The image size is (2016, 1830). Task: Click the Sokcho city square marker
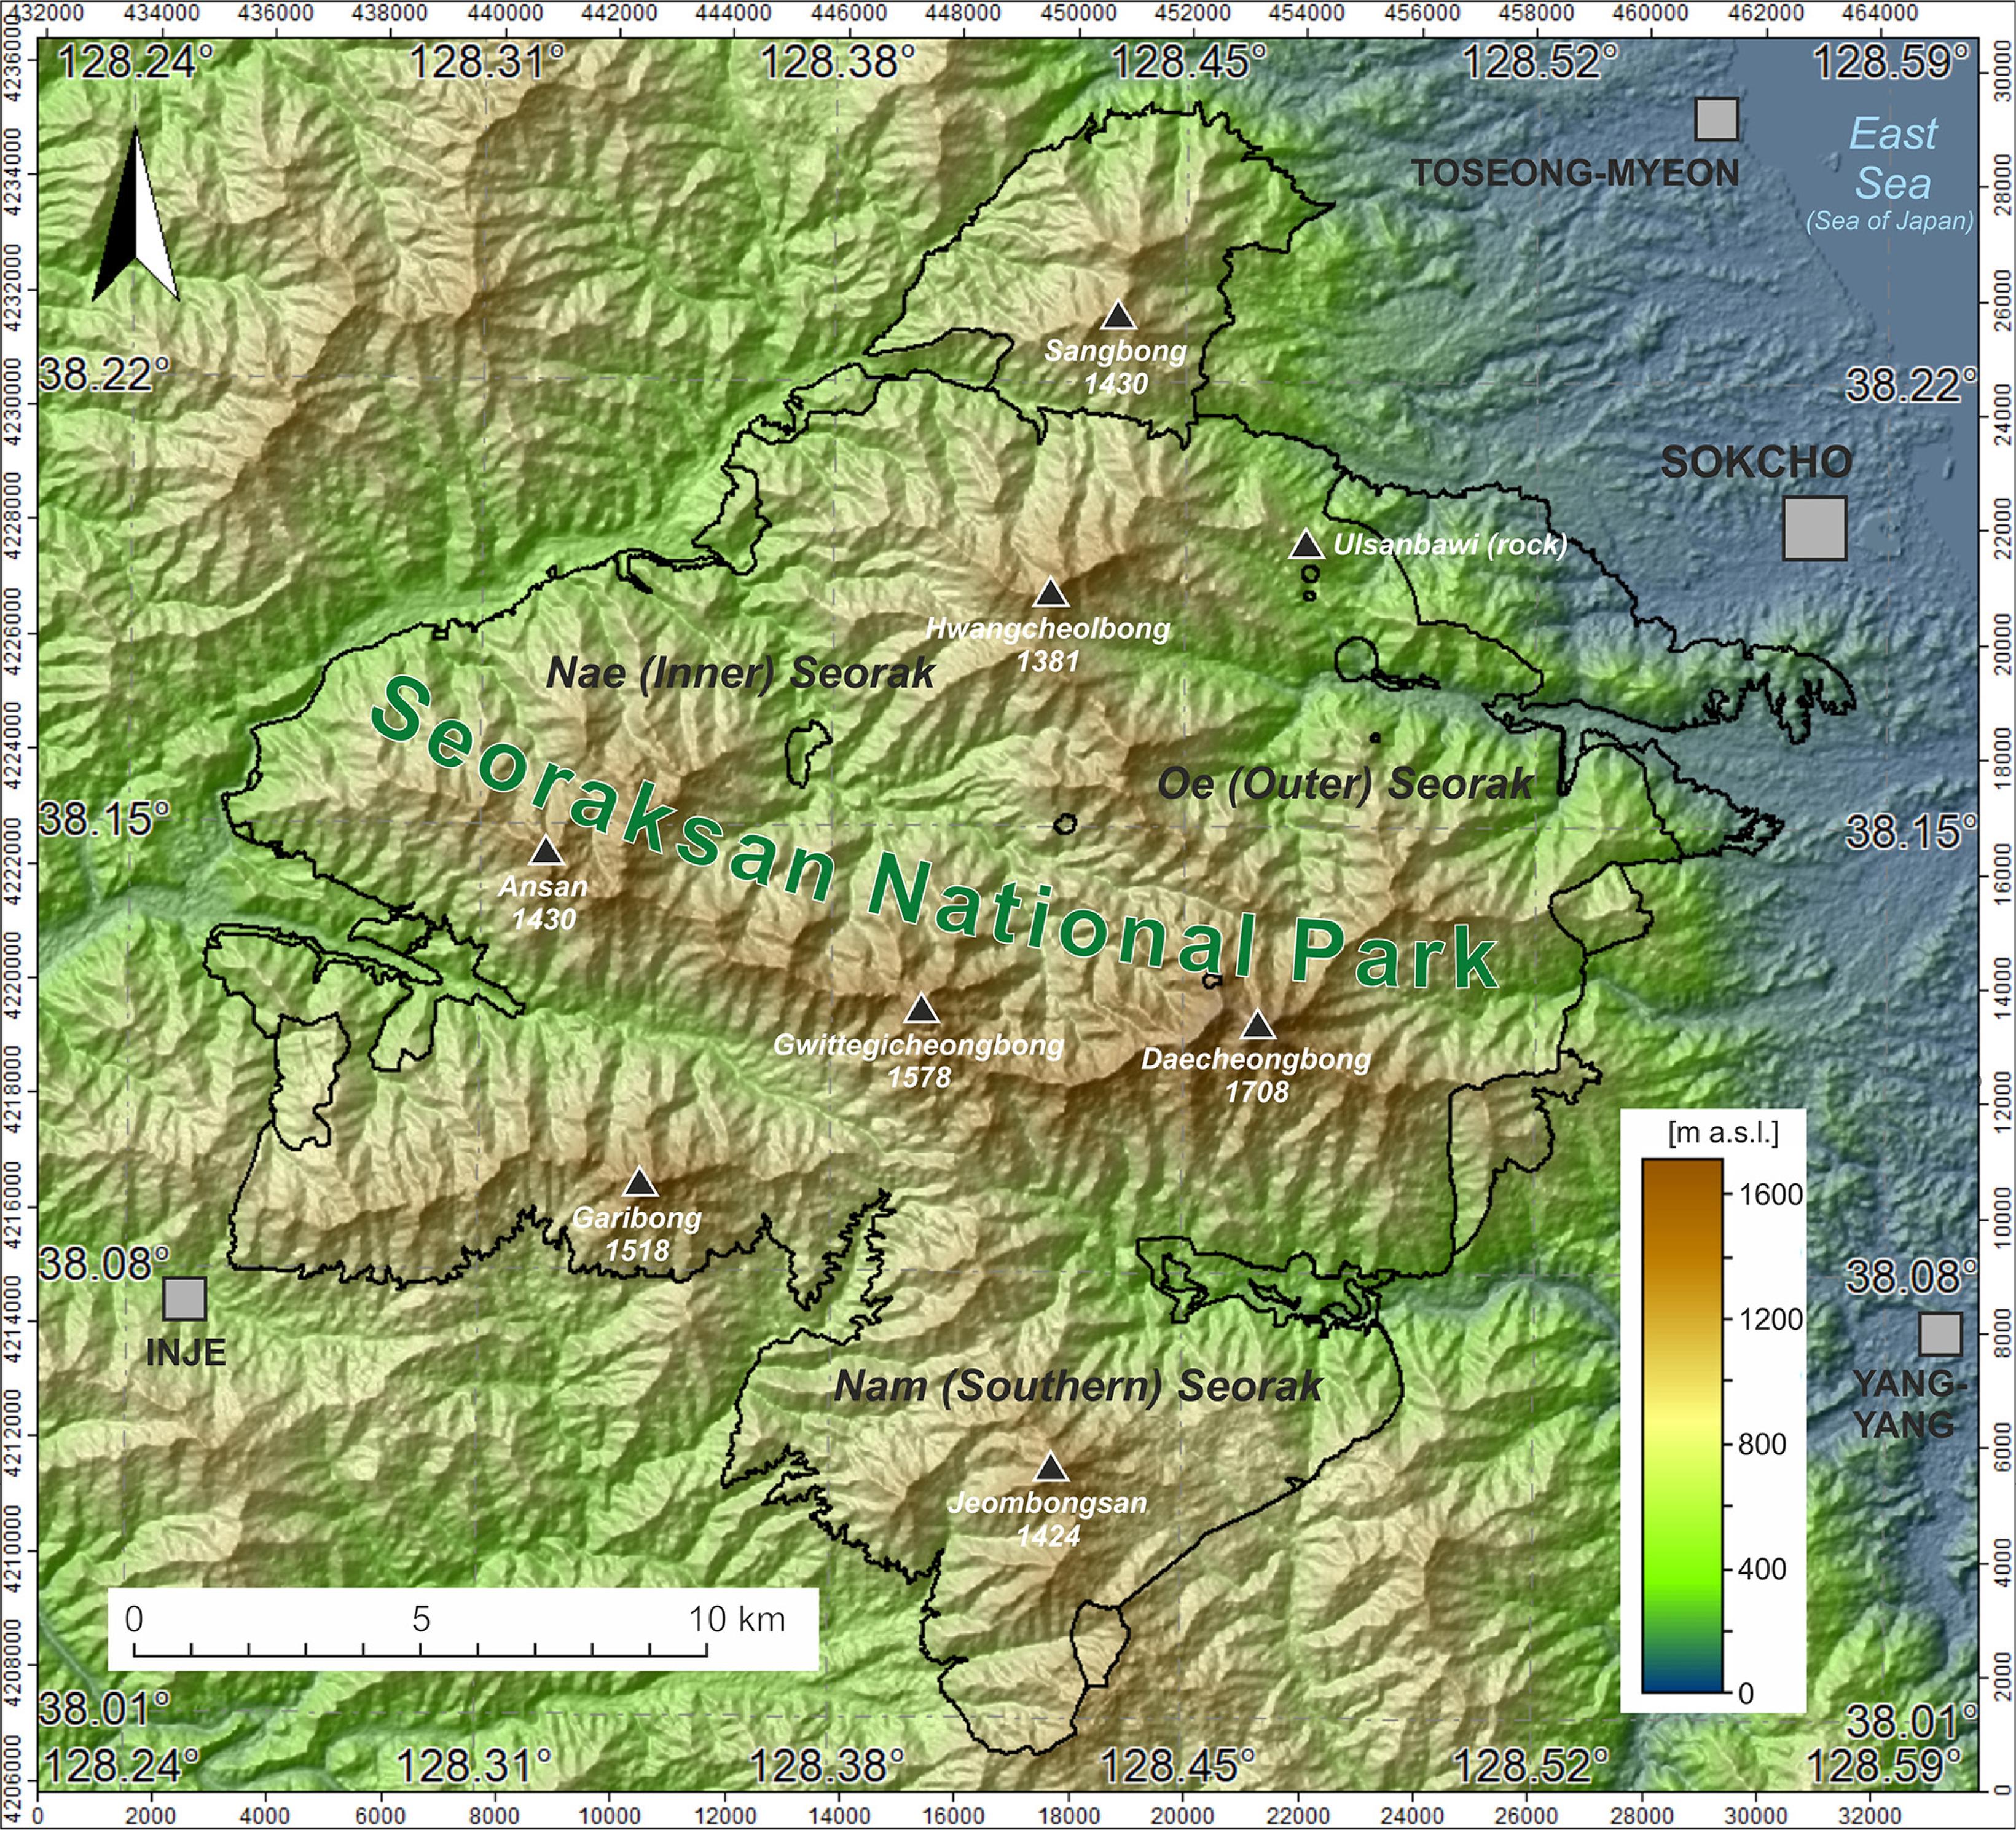point(1814,528)
